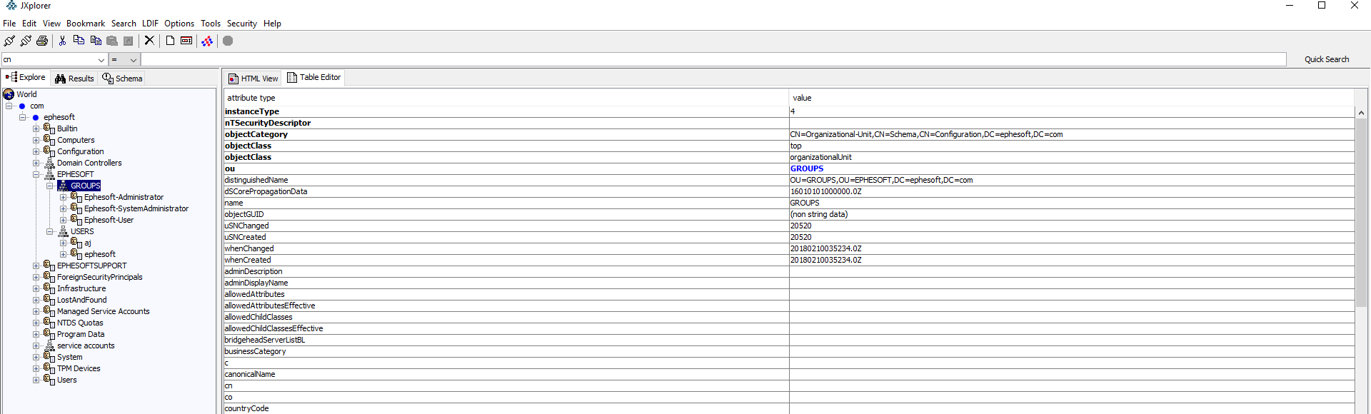Click the blue GROUPS ou value cell

[1072, 168]
